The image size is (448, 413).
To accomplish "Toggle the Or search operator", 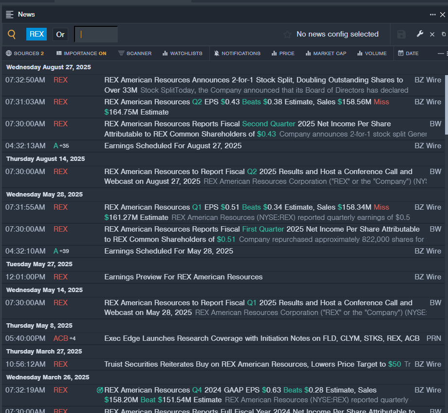I will coord(60,34).
